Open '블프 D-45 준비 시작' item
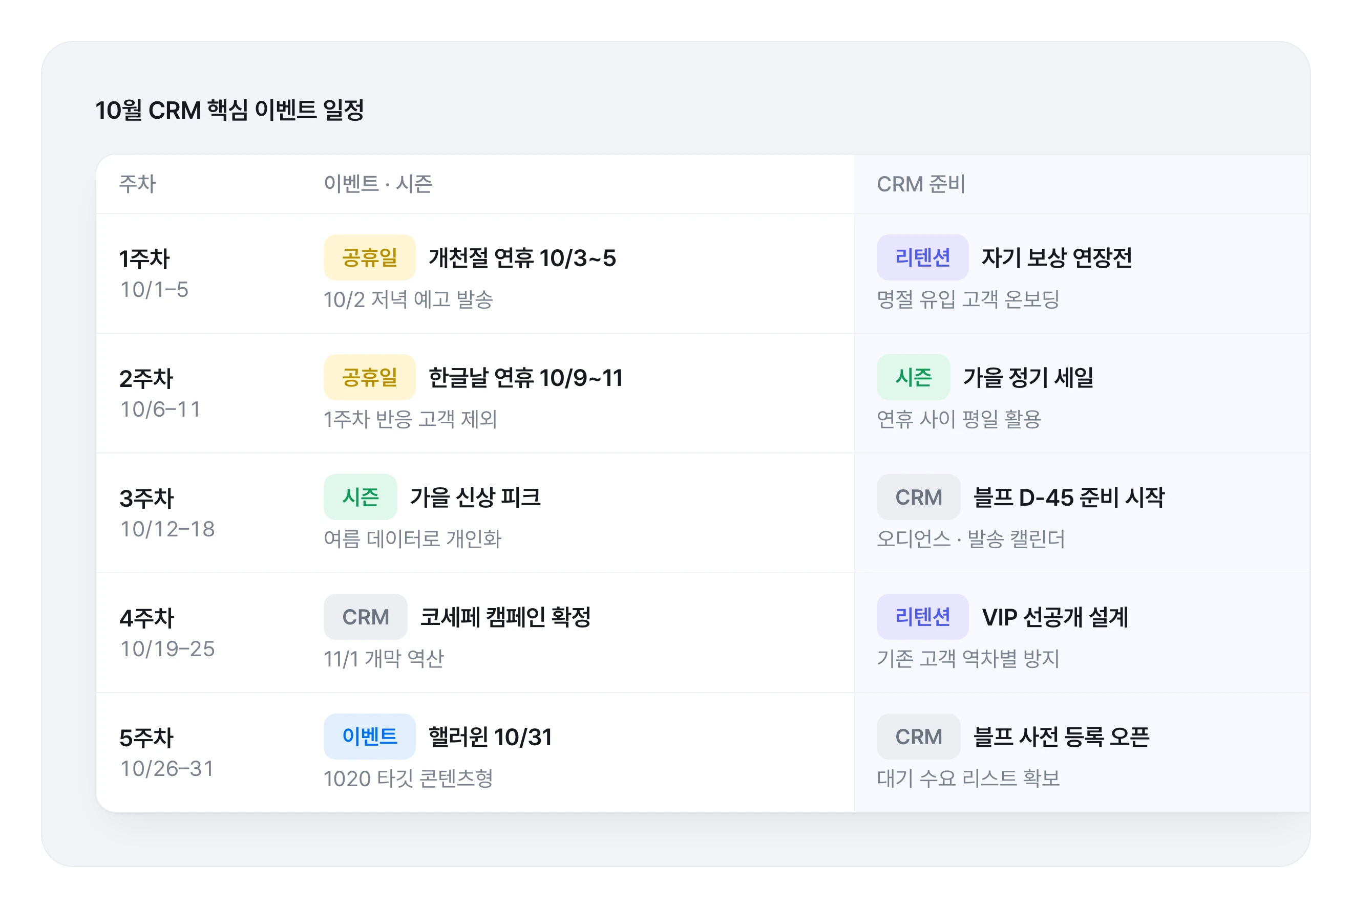The width and height of the screenshot is (1352, 908). (x=1069, y=498)
